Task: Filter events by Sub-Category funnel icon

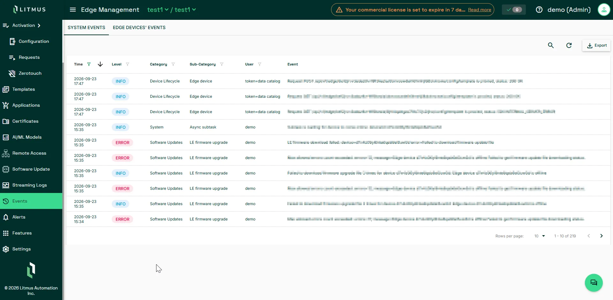Action: coord(222,64)
